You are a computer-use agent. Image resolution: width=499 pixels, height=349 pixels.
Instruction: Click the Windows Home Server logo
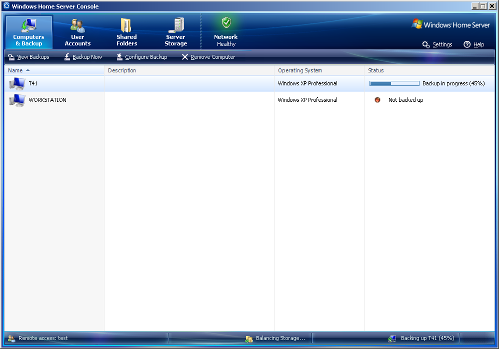pos(450,24)
